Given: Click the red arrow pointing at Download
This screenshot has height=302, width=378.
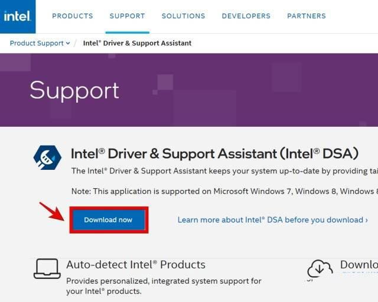Looking at the screenshot, I should (52, 211).
